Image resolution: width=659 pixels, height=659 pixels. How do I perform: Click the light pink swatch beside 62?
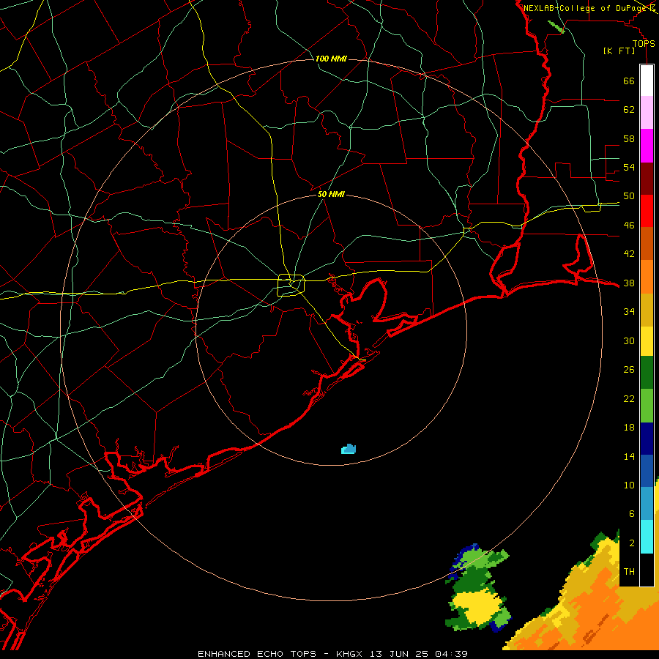pyautogui.click(x=647, y=112)
